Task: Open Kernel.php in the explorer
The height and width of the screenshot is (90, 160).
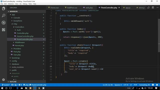Action: (19, 45)
